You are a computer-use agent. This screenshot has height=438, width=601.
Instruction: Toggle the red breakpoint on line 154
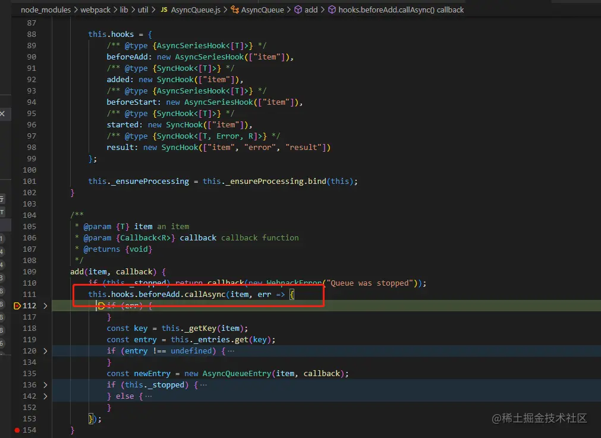coord(17,430)
